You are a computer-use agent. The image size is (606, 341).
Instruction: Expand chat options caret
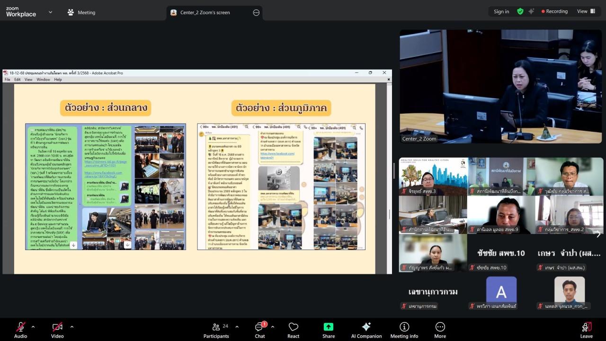273,327
